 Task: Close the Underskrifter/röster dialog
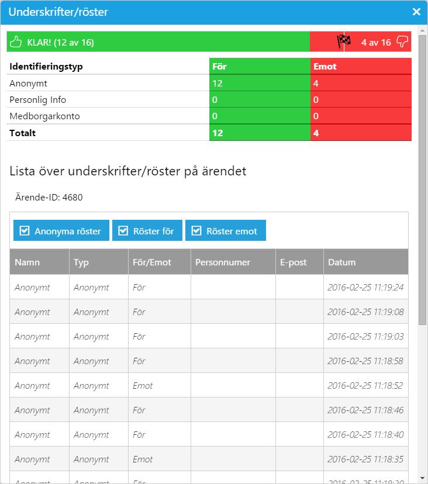coord(416,12)
